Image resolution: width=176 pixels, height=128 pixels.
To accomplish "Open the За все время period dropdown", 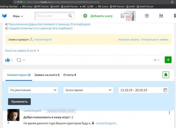I will (x=88, y=90).
